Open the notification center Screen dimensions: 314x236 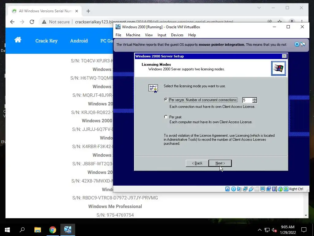click(x=304, y=230)
